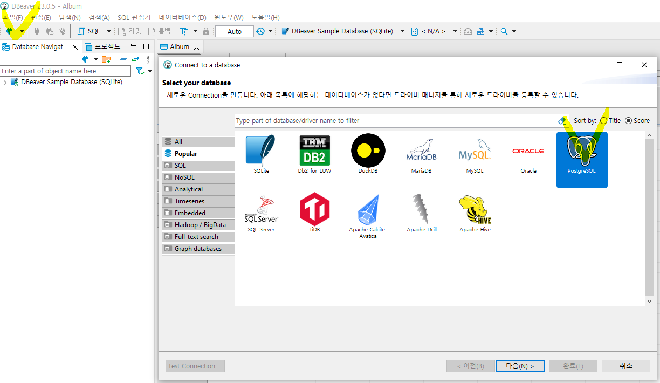Viewport: 660px width, 383px height.
Task: Click the Connect plug icon in main toolbar
Action: coord(37,31)
